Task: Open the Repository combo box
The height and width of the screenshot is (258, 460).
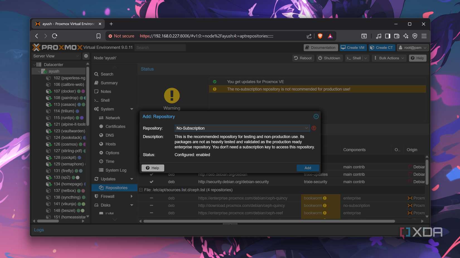Action: coord(242,128)
